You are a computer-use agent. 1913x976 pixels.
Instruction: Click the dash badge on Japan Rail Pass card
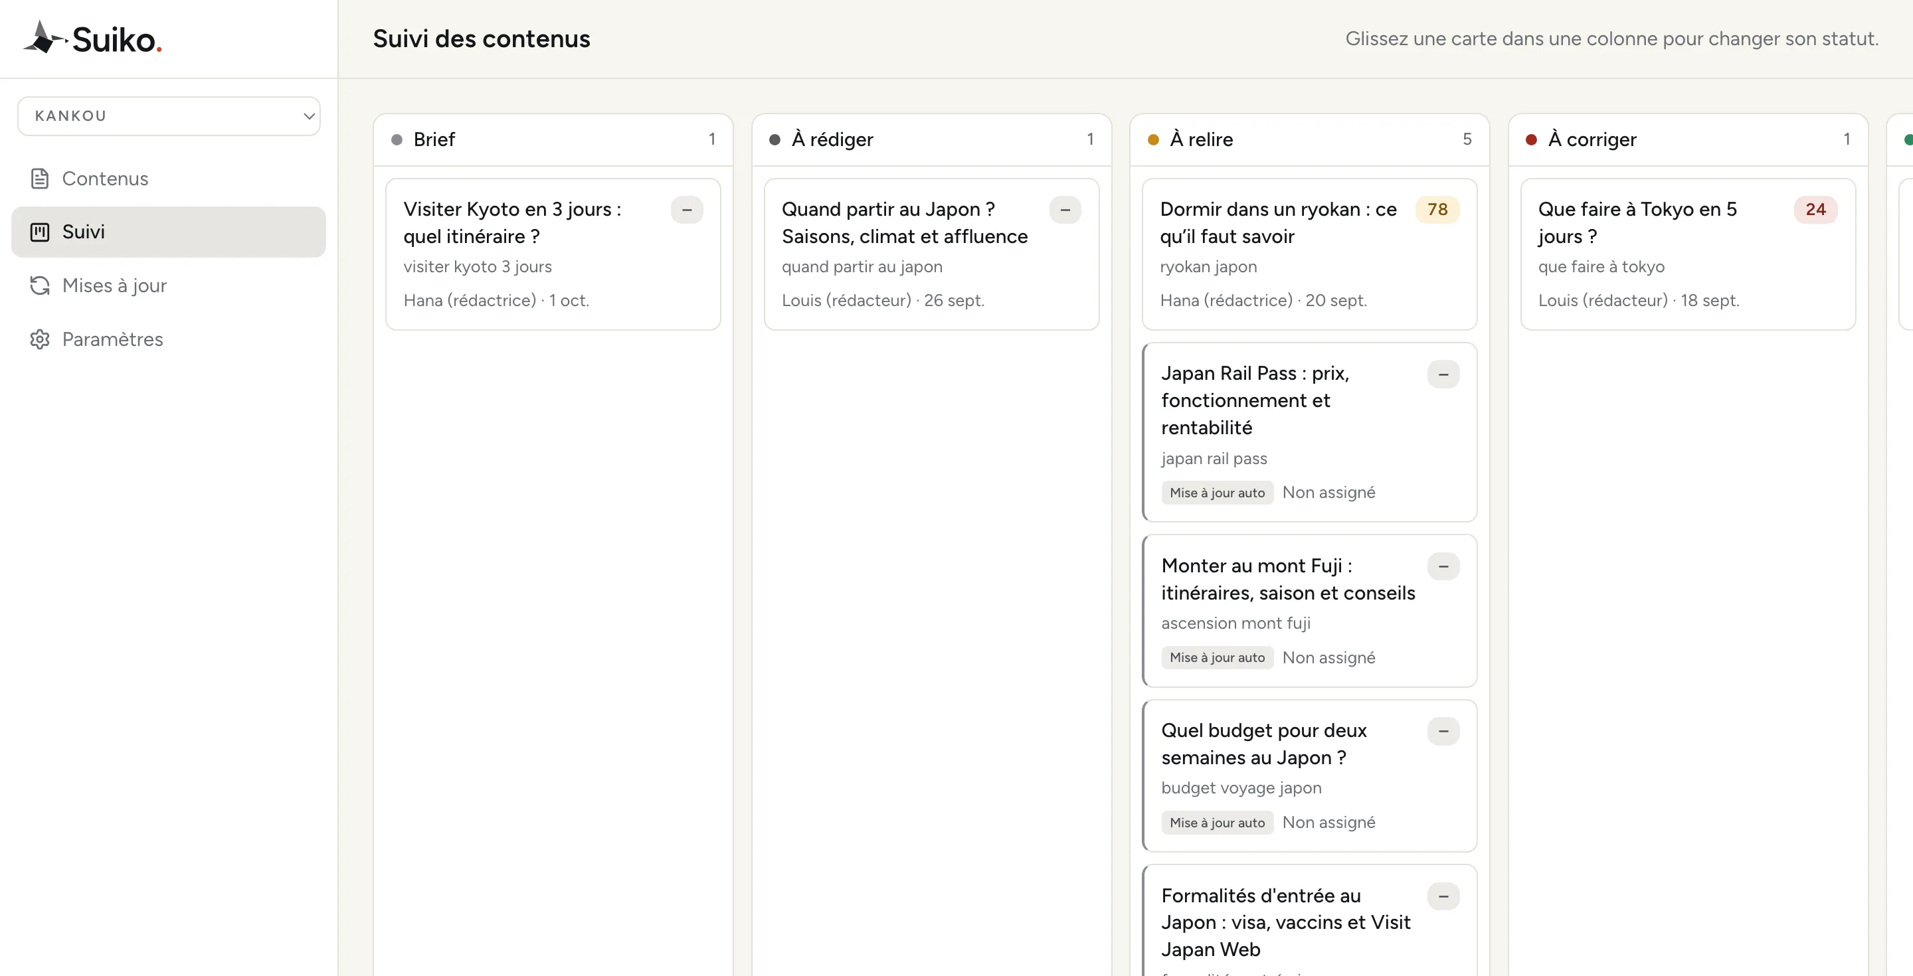(1443, 374)
